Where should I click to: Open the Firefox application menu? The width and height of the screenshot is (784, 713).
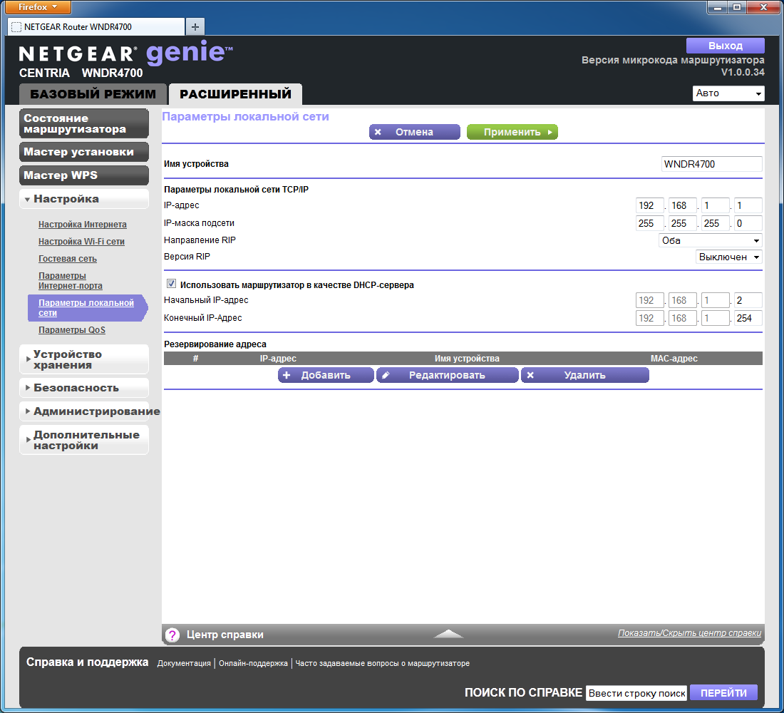coord(38,7)
